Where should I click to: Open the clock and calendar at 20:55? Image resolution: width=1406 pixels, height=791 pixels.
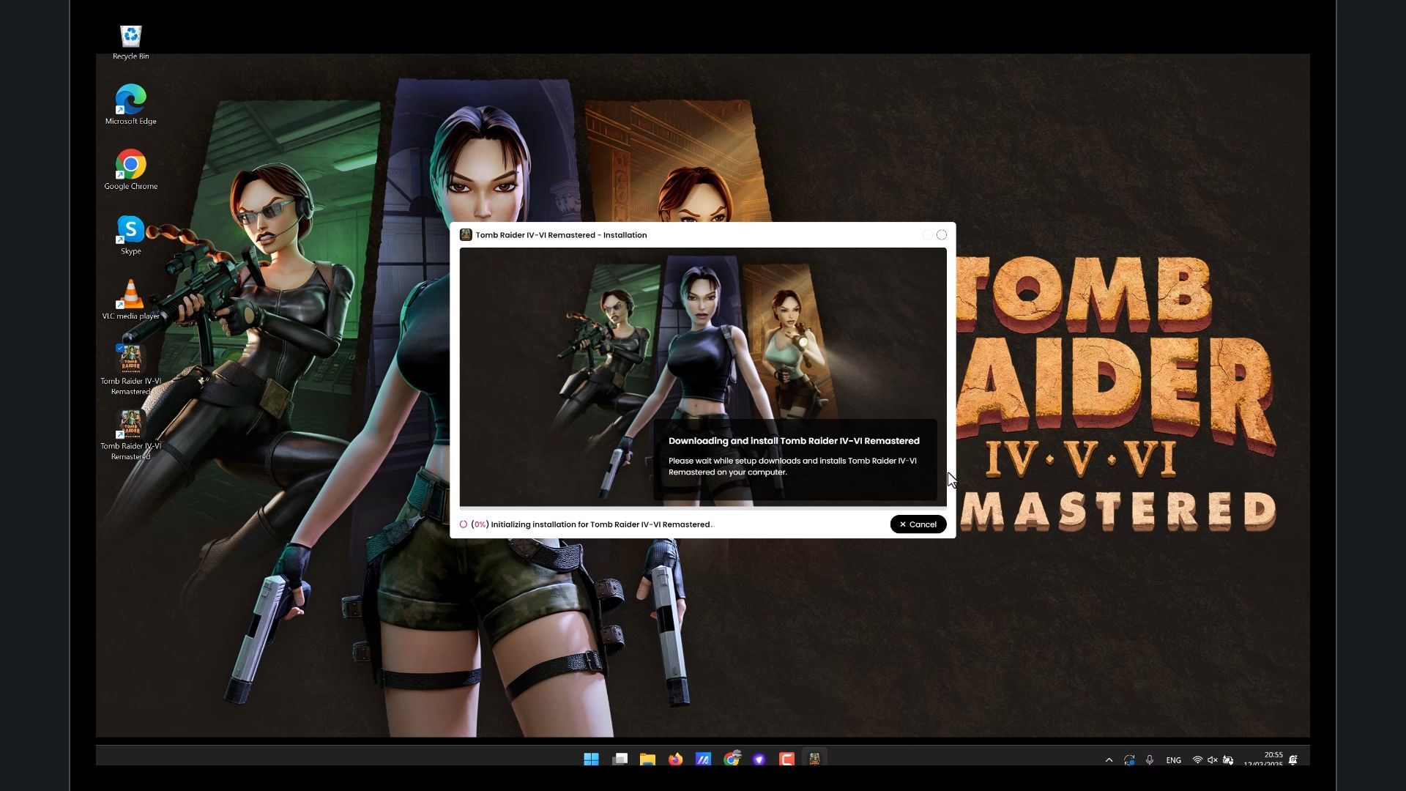click(1263, 760)
